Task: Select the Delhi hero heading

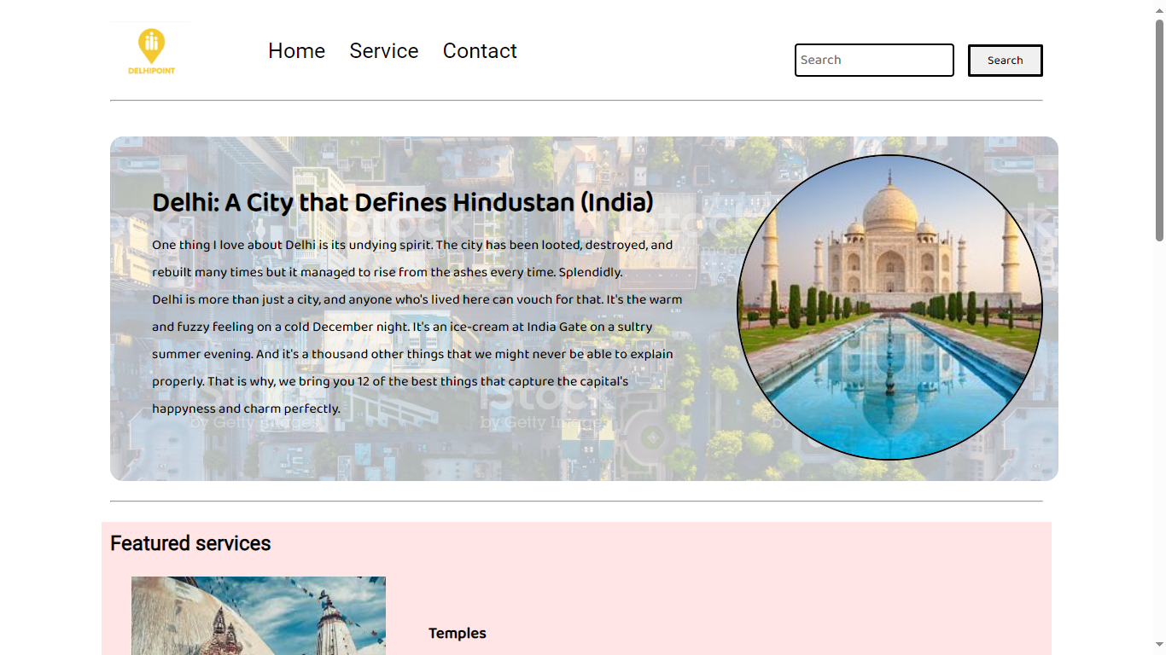Action: 403,202
